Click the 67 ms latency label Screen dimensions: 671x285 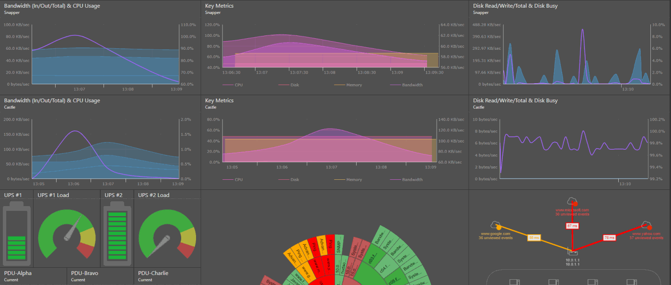[x=572, y=226]
